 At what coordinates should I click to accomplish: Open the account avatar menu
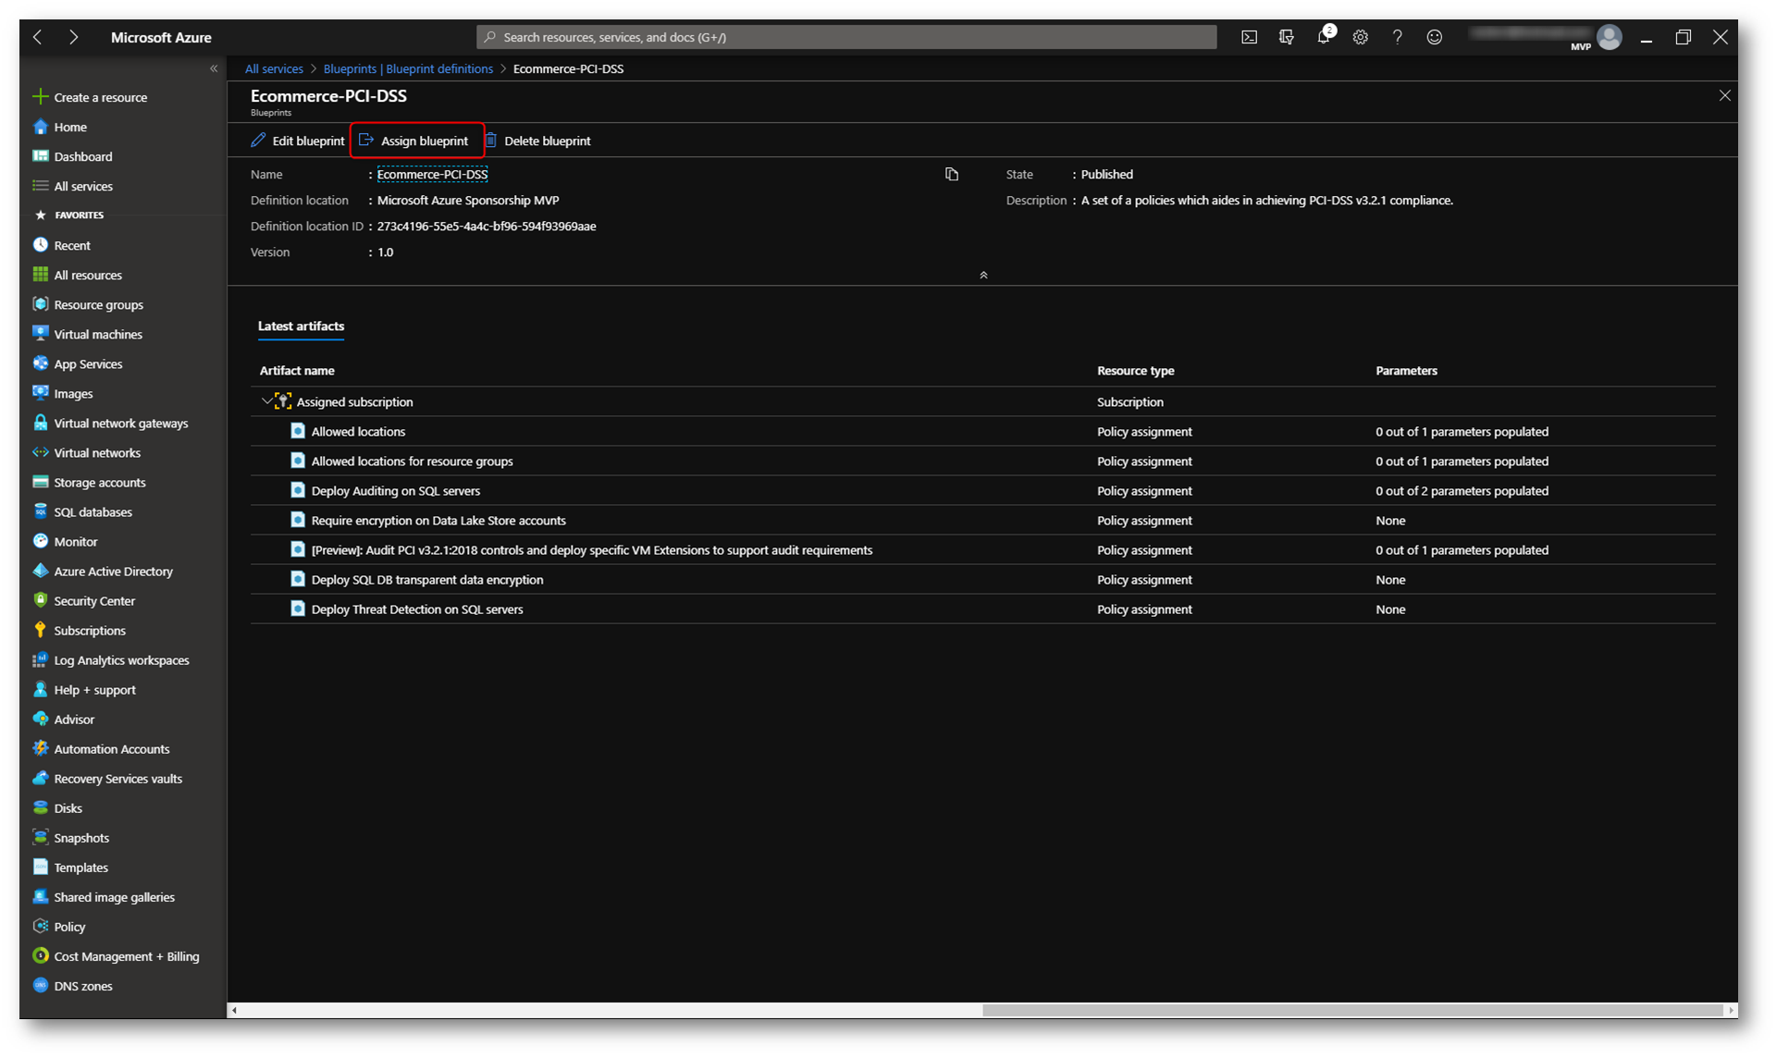pyautogui.click(x=1610, y=37)
